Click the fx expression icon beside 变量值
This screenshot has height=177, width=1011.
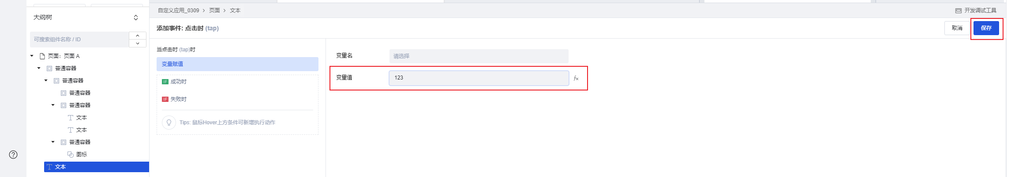[576, 78]
